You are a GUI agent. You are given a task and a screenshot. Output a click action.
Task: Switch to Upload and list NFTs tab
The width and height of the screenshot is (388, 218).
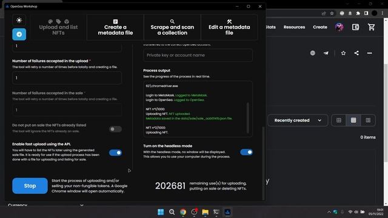tap(58, 27)
